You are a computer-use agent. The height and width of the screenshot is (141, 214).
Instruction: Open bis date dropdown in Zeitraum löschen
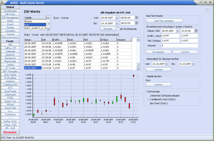click(193, 64)
